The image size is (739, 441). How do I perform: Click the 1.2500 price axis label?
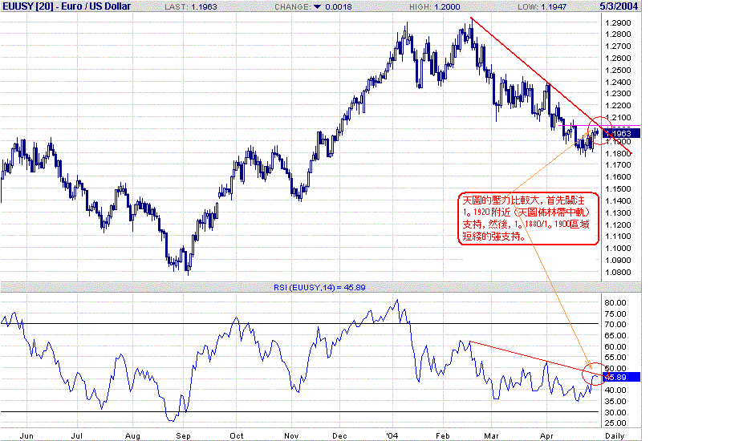point(618,71)
